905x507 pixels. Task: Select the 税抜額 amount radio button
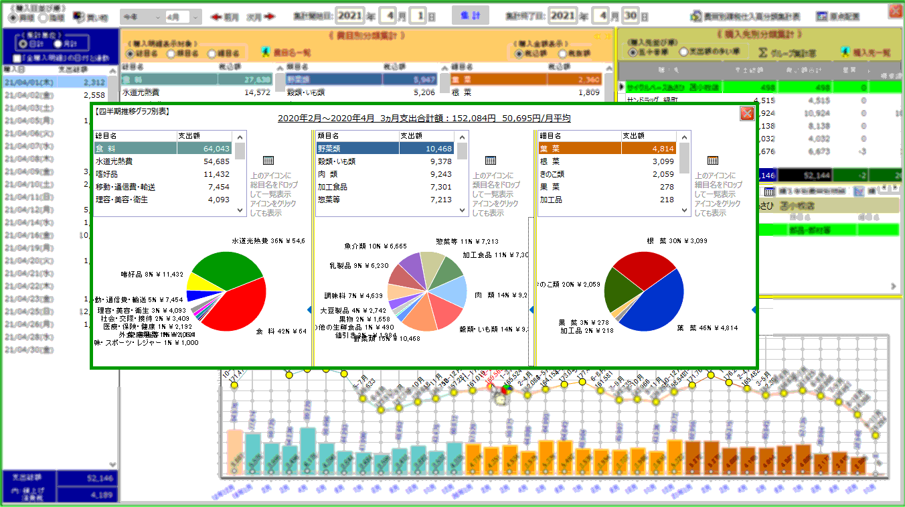point(562,53)
